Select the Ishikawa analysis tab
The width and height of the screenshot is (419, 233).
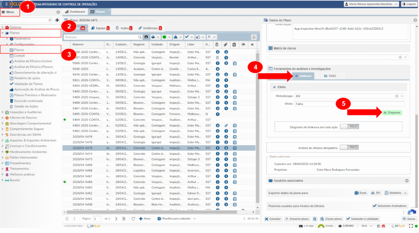[x=303, y=76]
